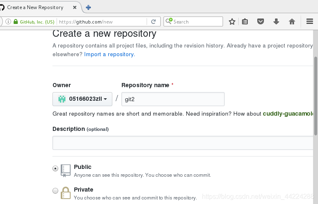Image resolution: width=318 pixels, height=204 pixels.
Task: Reload the page with the refresh icon
Action: click(153, 21)
